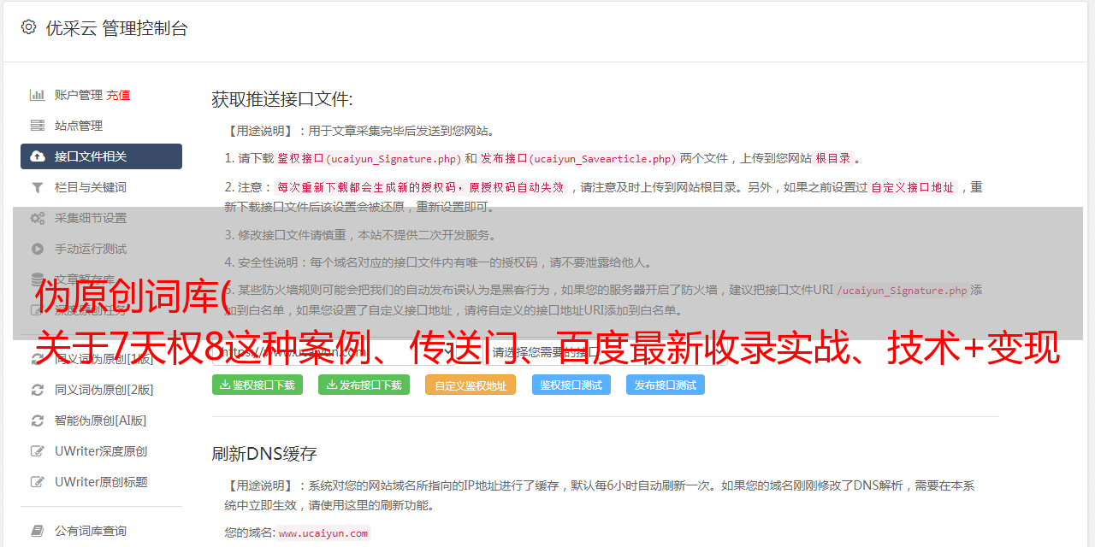The width and height of the screenshot is (1095, 547).
Task: Open UWriter原创标题 in the sidebar
Action: tap(101, 482)
